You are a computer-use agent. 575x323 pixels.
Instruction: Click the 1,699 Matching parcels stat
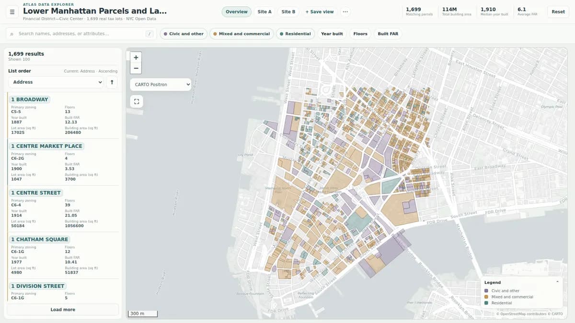pos(419,11)
